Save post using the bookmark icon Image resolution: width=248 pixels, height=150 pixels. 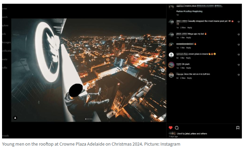(x=238, y=128)
